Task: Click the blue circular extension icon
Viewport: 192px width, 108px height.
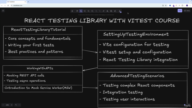Action: click(170, 5)
